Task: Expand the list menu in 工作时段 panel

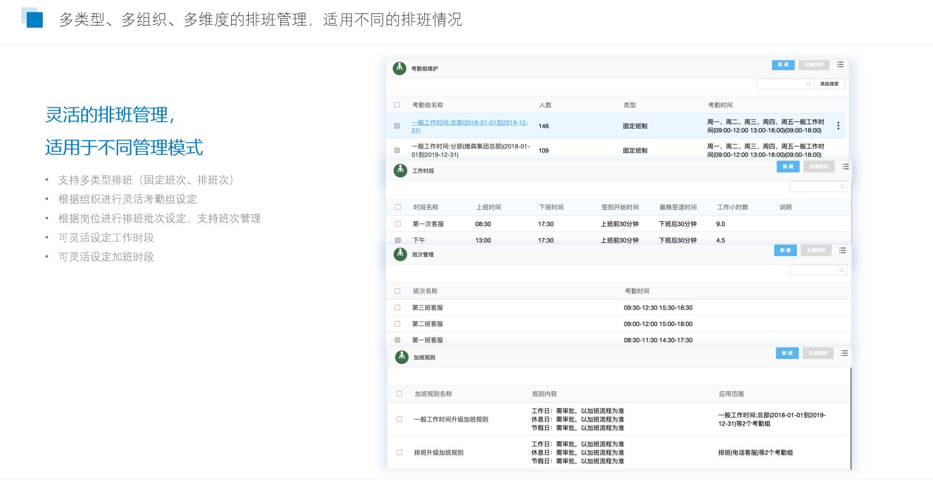Action: coord(846,167)
